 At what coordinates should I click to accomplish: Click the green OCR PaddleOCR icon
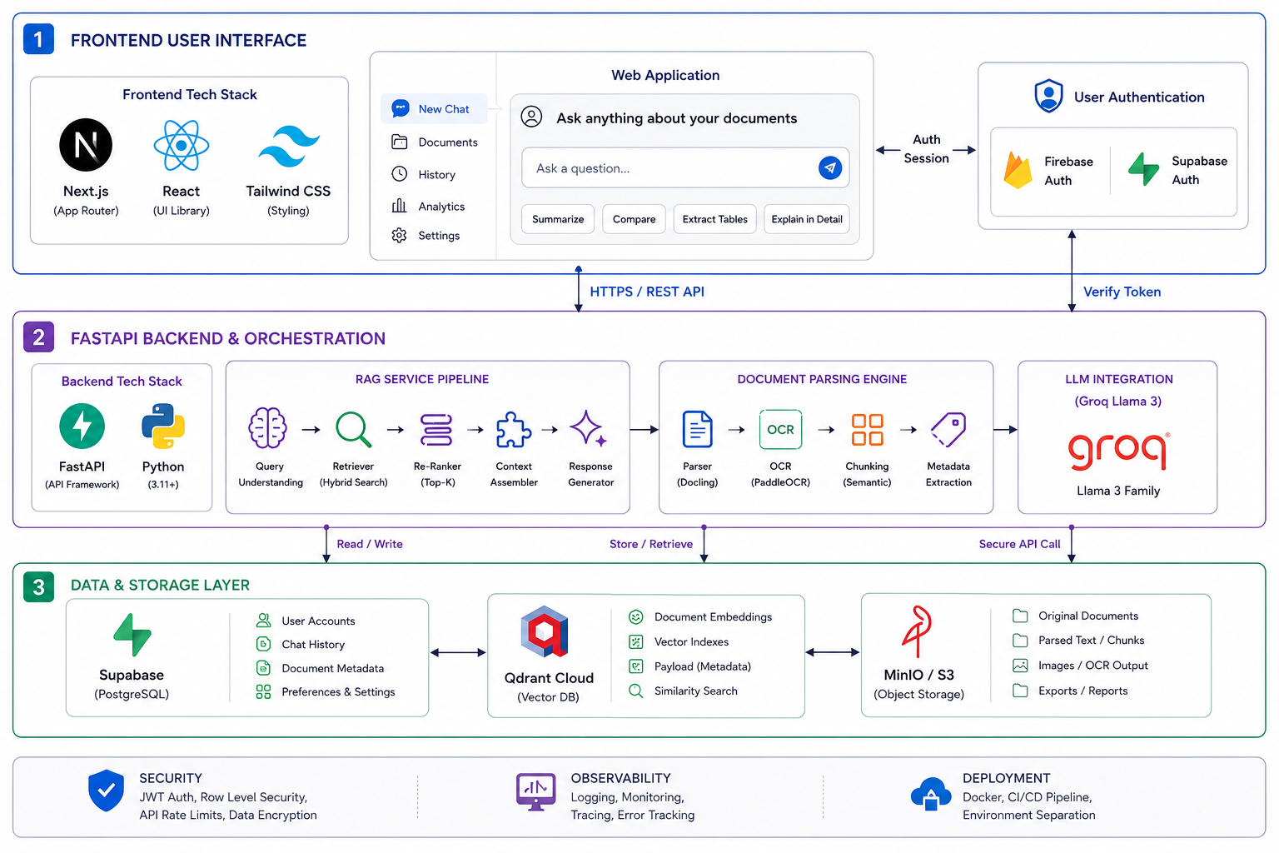click(780, 430)
